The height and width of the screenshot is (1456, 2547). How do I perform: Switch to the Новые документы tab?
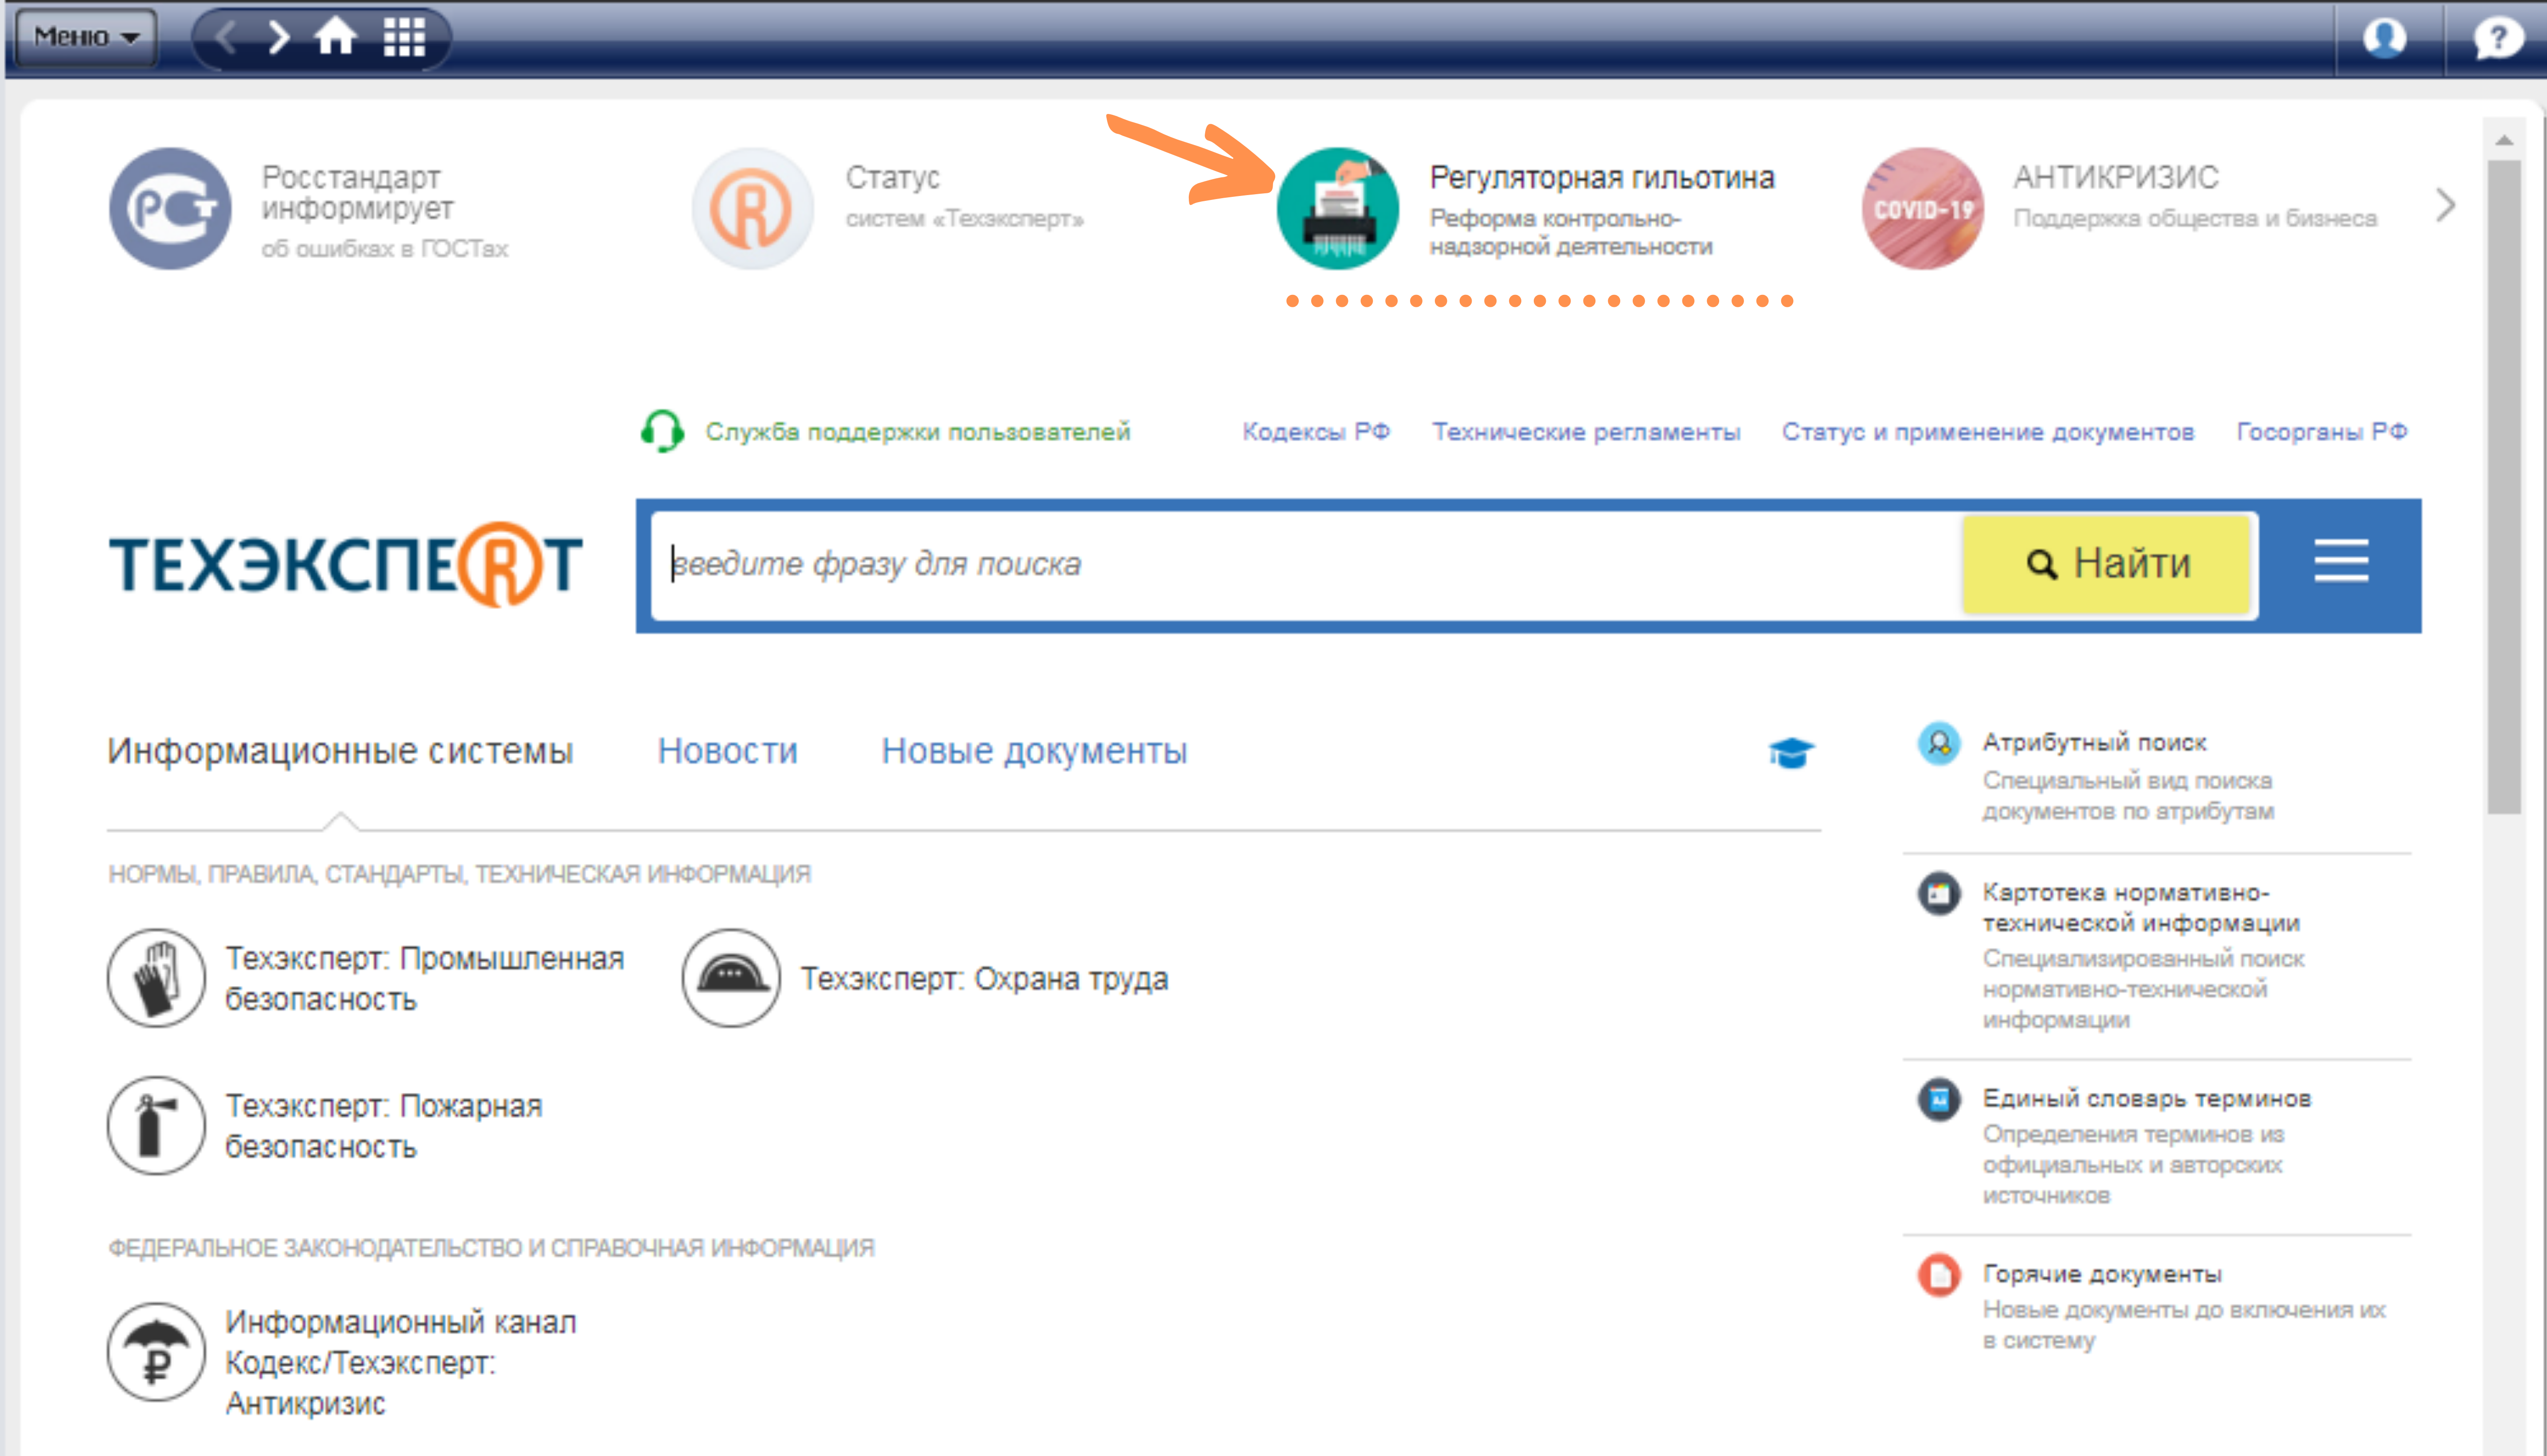pos(1034,751)
